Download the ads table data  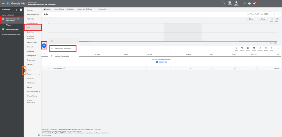(x=260, y=49)
